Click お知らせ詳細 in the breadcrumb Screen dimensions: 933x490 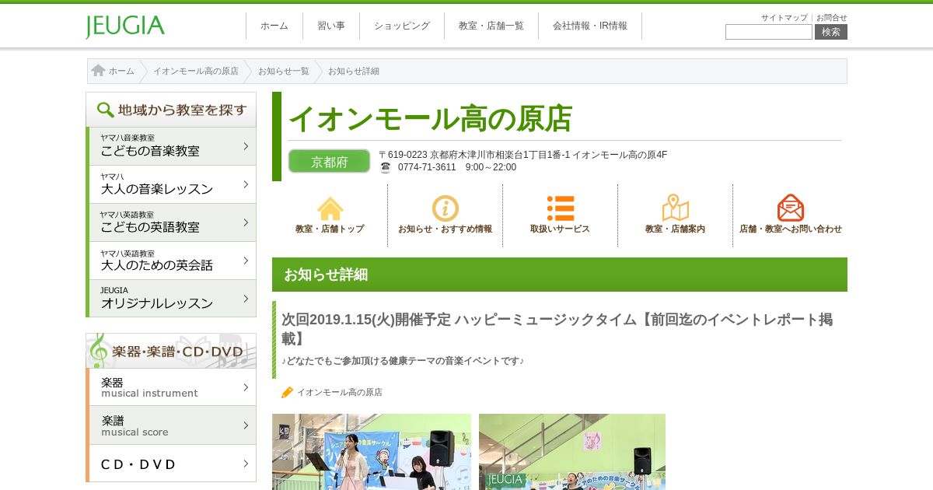354,71
